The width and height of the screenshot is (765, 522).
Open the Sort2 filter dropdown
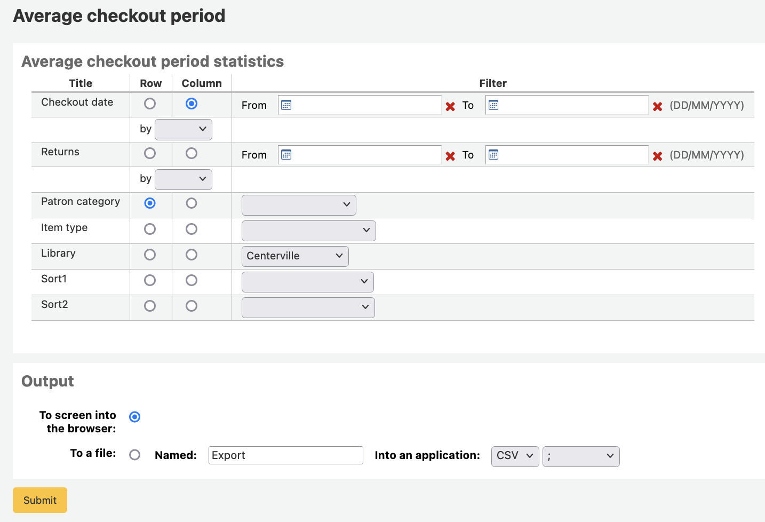coord(308,307)
